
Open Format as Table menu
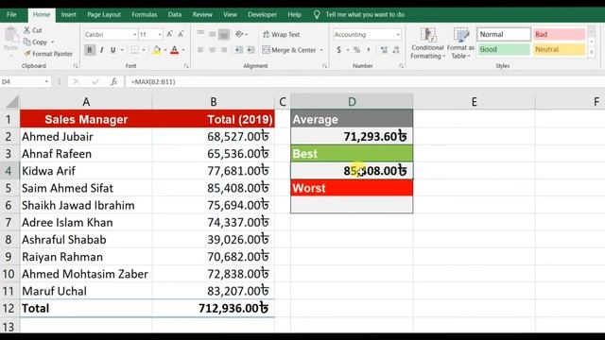click(460, 43)
